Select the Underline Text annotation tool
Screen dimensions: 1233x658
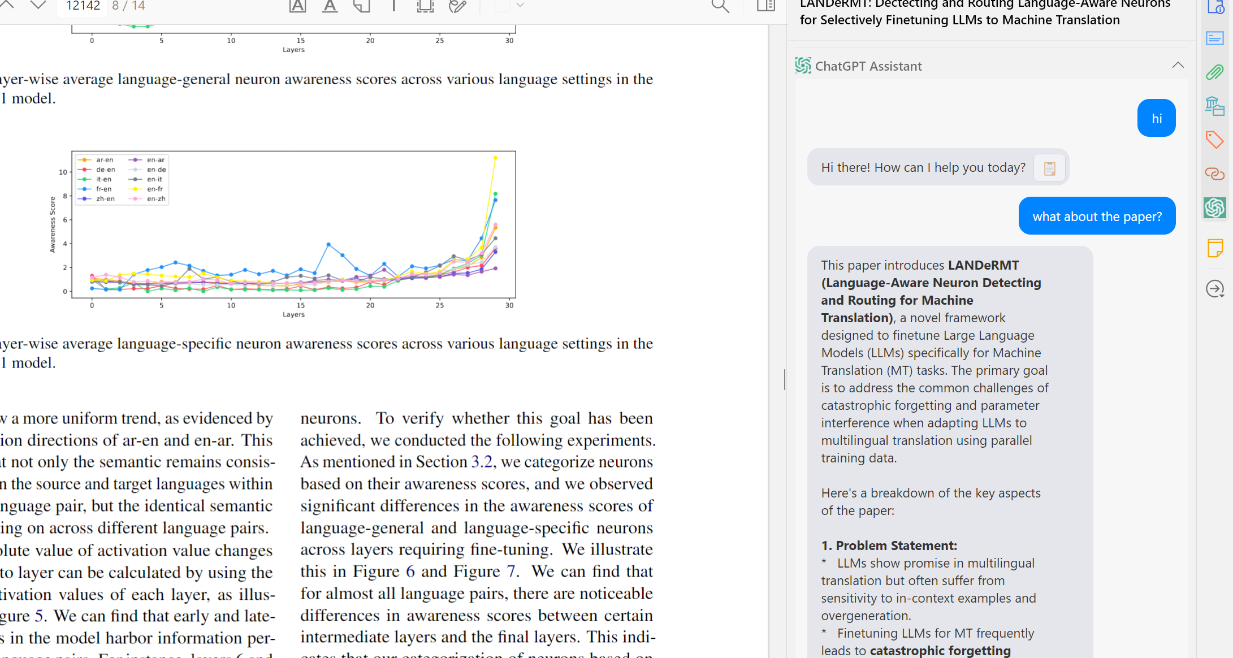coord(330,6)
